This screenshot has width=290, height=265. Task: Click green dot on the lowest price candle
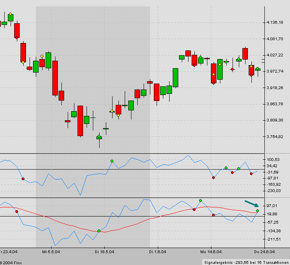[x=99, y=137]
